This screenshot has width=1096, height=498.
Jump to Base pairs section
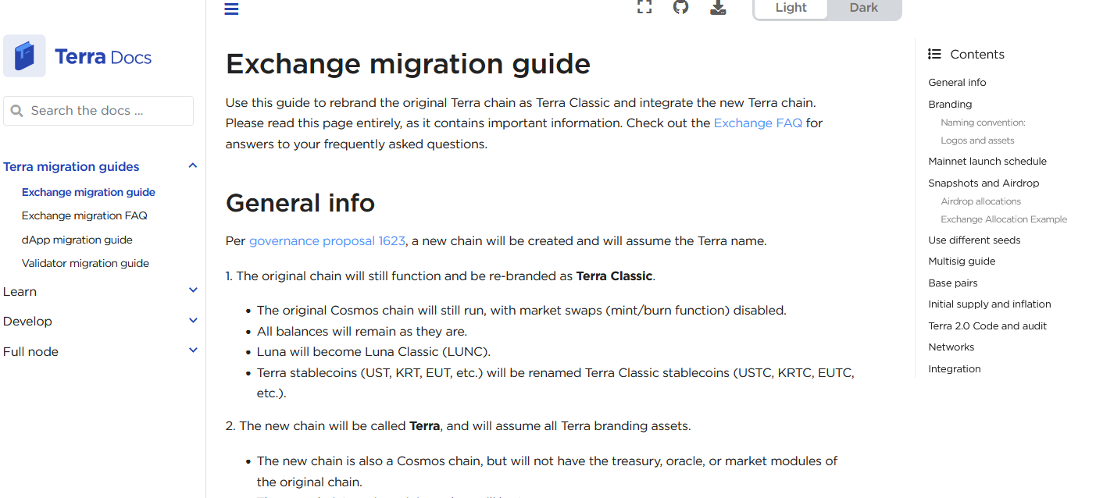click(953, 283)
